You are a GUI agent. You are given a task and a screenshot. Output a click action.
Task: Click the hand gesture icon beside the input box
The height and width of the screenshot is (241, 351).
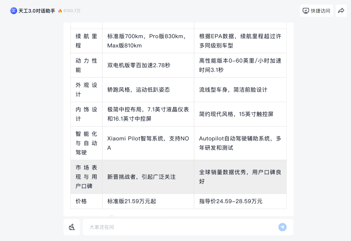point(72,227)
